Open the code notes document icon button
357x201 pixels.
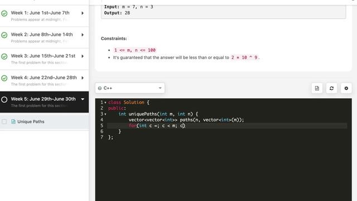coord(317,88)
